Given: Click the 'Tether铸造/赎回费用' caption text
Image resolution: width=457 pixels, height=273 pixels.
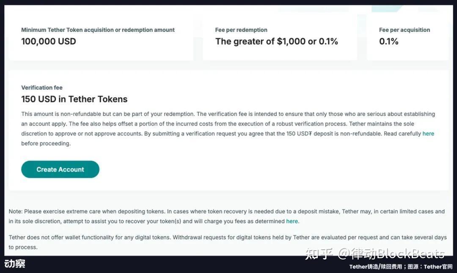Looking at the screenshot, I should click(376, 267).
